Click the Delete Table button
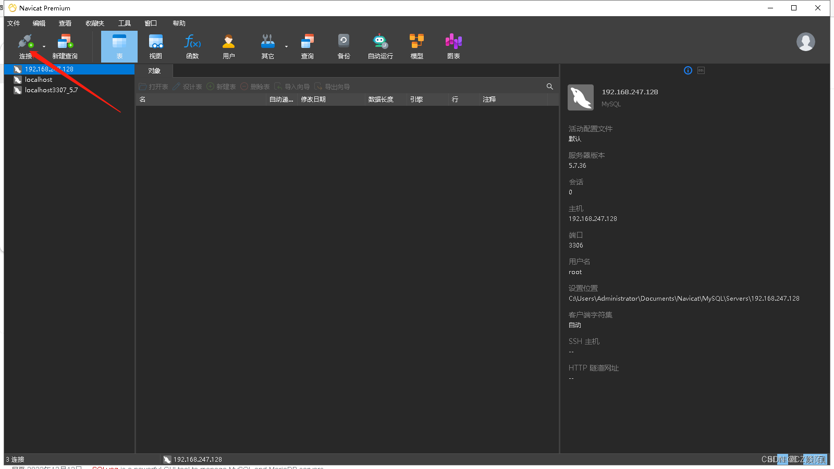This screenshot has height=469, width=834. tap(255, 87)
